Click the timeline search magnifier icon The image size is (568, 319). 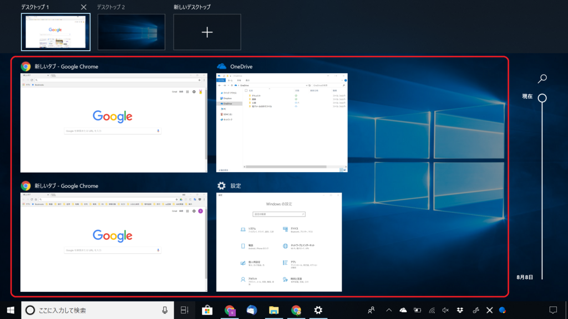tap(542, 79)
